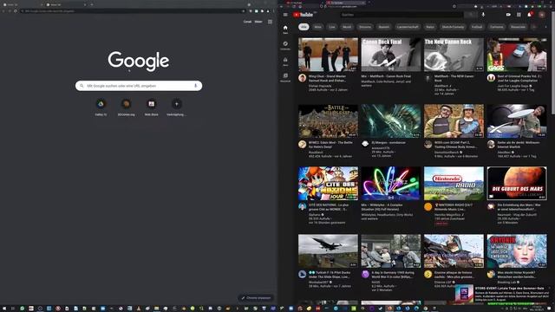The image size is (555, 312).
Task: Open the Canon Rock Final mix thumbnail
Action: [x=391, y=55]
